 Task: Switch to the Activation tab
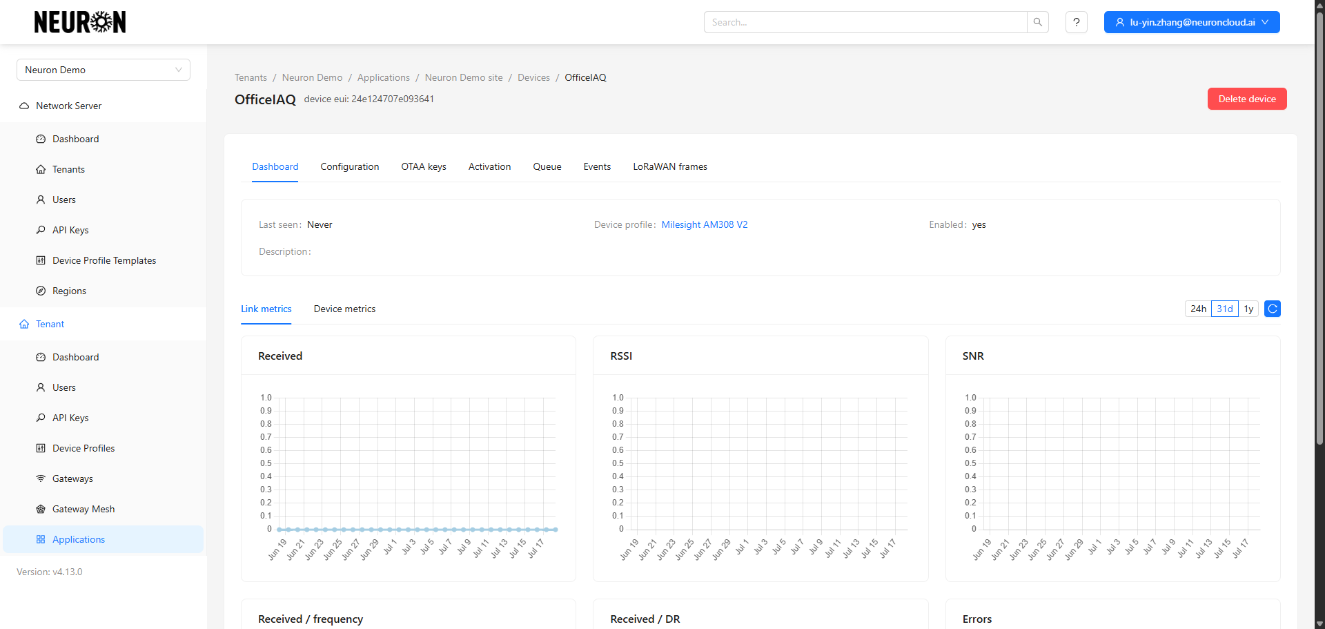coord(489,166)
